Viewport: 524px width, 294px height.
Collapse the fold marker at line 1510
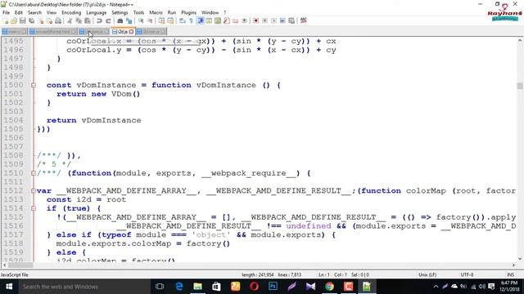click(x=34, y=173)
